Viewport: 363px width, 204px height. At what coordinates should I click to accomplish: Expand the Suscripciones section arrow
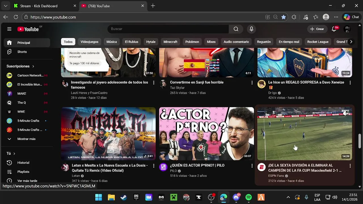[33, 66]
